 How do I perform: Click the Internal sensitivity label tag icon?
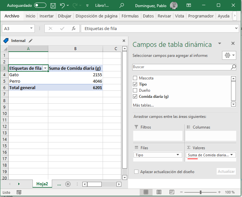[6, 41]
